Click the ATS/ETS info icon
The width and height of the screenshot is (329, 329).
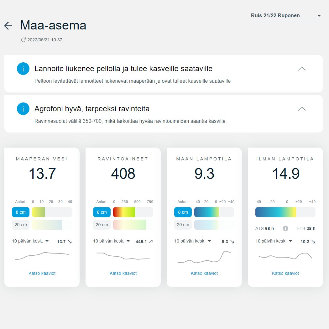[x=285, y=228]
